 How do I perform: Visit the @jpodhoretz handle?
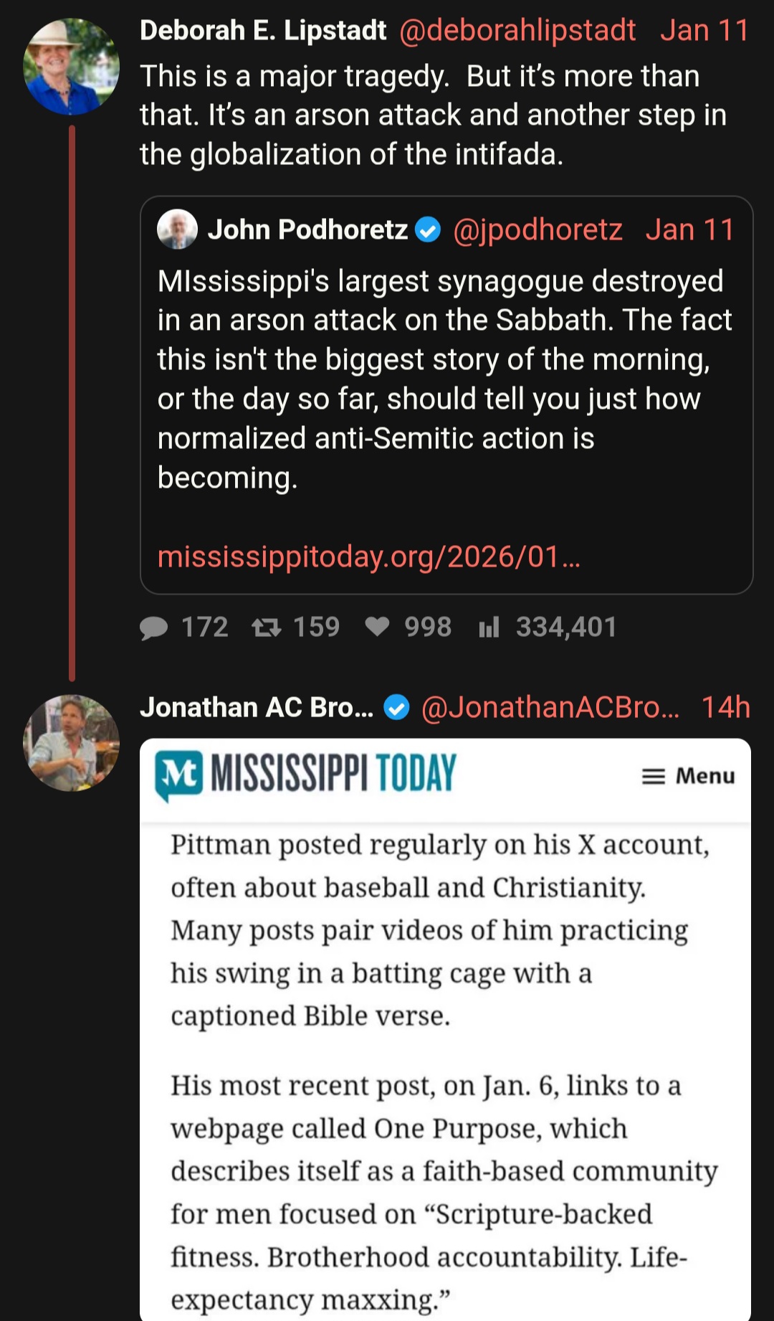(537, 230)
